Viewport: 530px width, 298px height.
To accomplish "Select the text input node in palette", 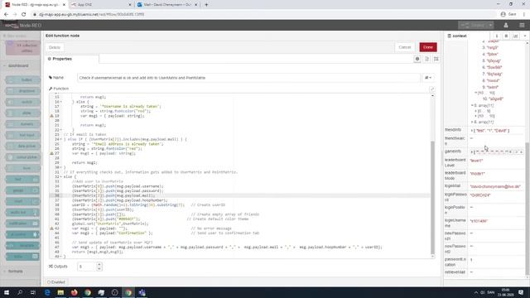I will [22, 135].
